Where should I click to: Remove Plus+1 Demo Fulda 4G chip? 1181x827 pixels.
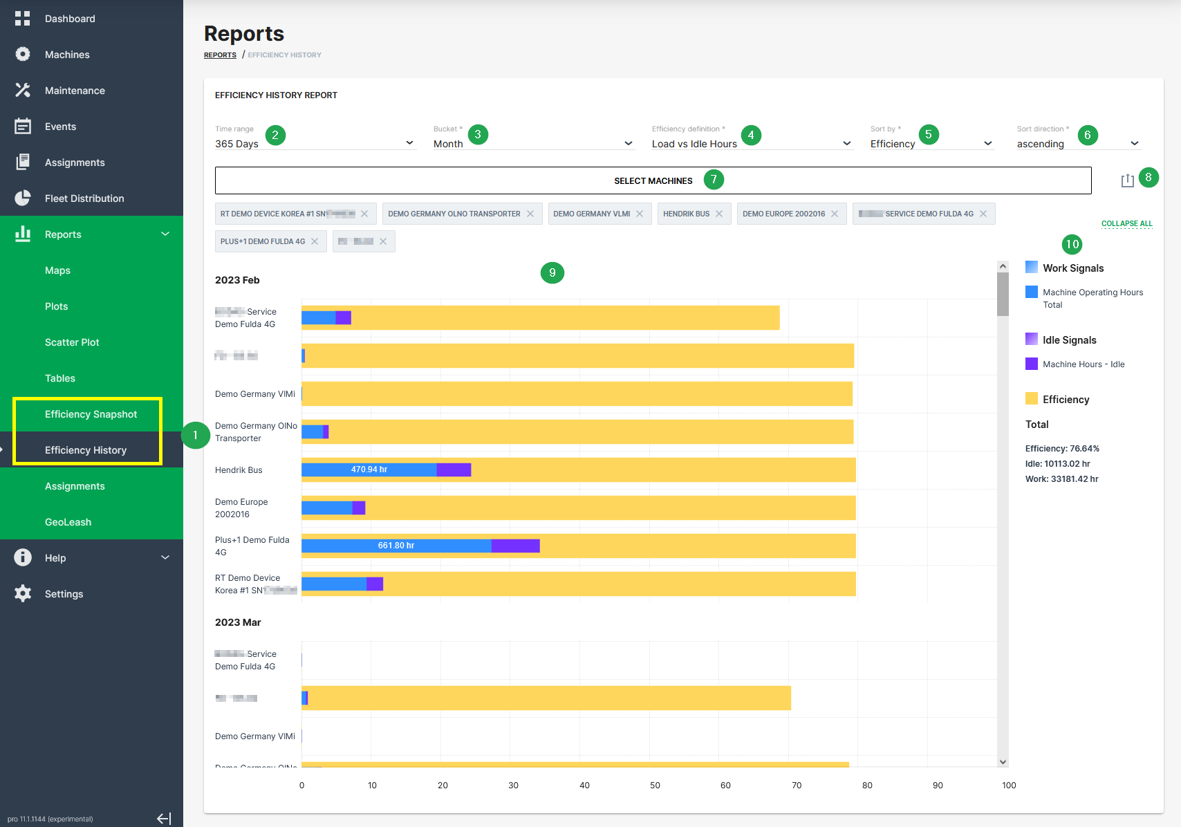[x=315, y=241]
